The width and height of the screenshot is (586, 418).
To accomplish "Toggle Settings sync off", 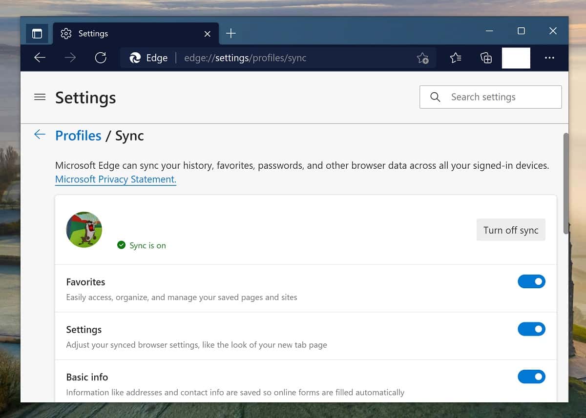I will tap(531, 329).
